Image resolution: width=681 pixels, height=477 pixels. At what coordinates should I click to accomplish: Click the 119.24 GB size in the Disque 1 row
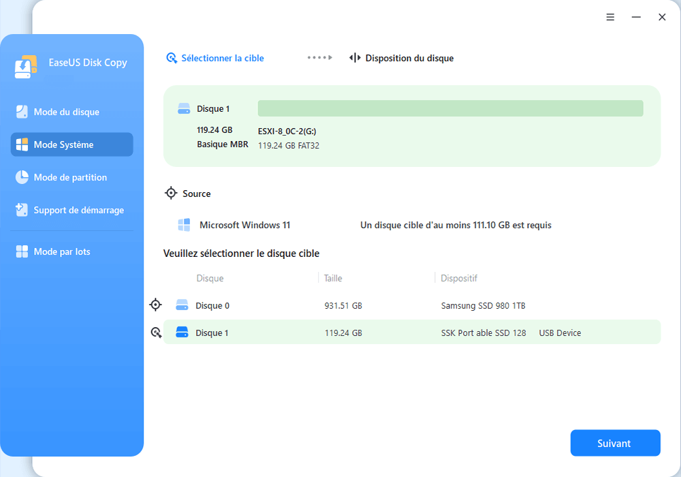343,333
